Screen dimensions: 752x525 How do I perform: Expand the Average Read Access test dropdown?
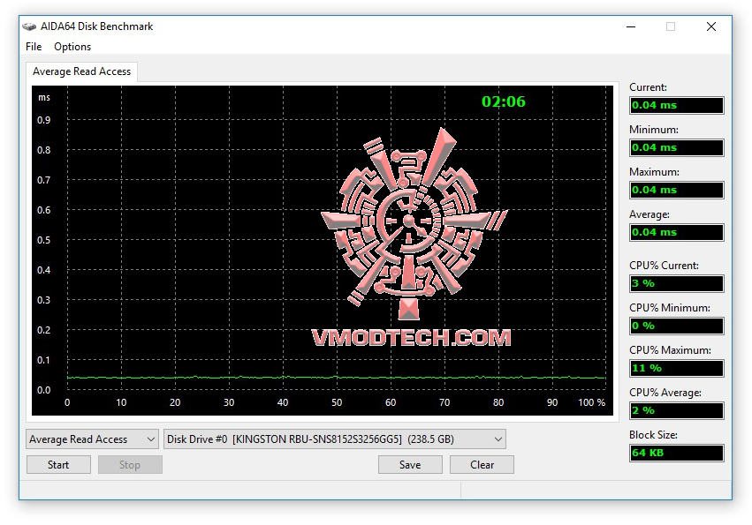click(x=92, y=439)
